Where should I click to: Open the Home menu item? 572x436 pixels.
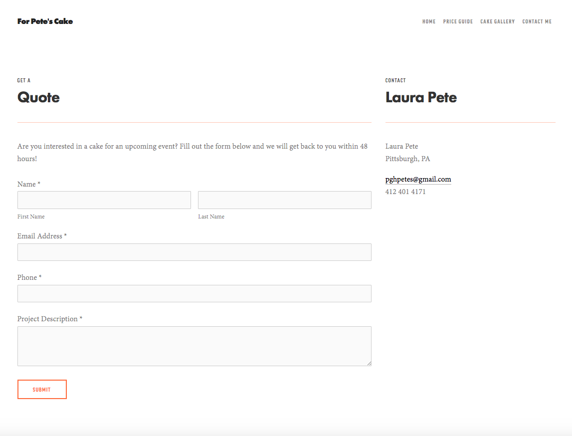(x=429, y=21)
